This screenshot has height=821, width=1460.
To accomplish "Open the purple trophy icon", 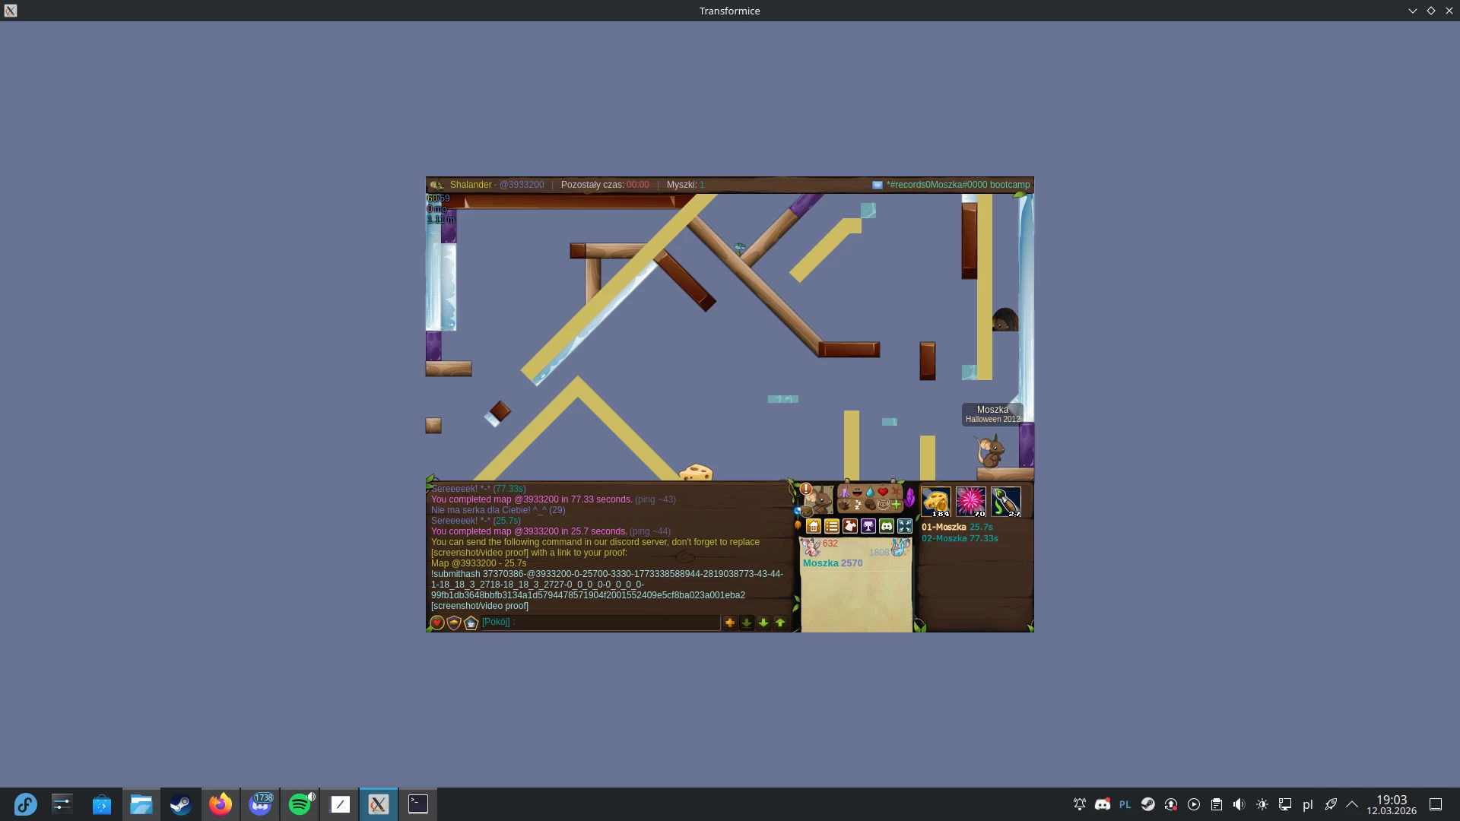I will (x=868, y=526).
